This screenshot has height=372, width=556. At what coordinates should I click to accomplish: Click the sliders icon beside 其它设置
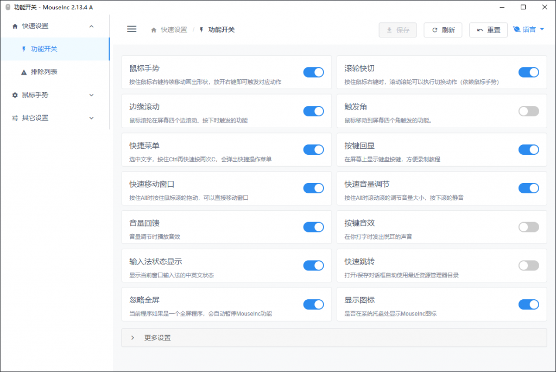(15, 118)
